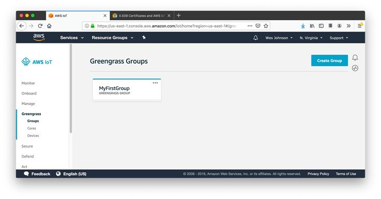Click the Greengrass Groups page heading

click(x=119, y=61)
